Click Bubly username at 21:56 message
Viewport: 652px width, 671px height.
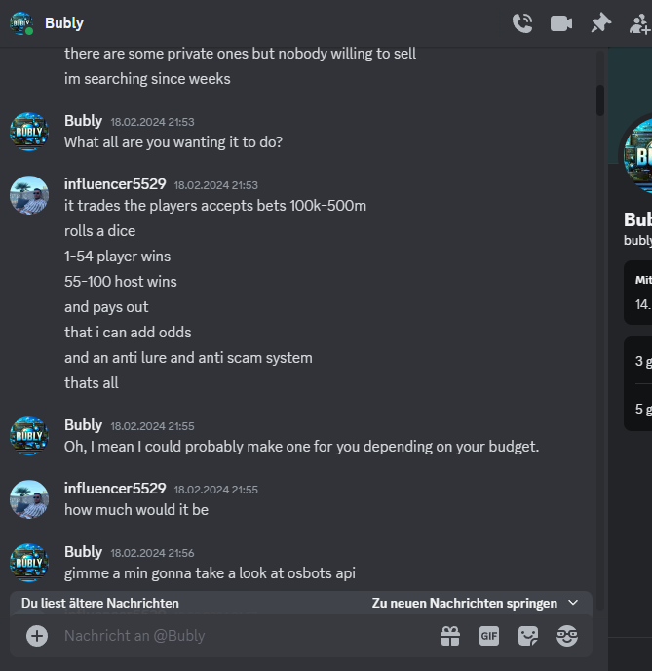pyautogui.click(x=84, y=552)
